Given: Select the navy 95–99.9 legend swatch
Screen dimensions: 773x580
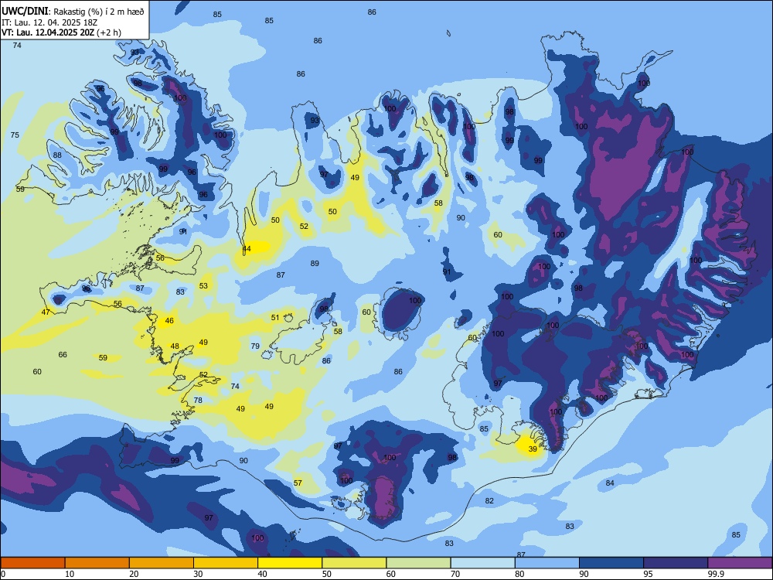Looking at the screenshot, I should coord(676,563).
